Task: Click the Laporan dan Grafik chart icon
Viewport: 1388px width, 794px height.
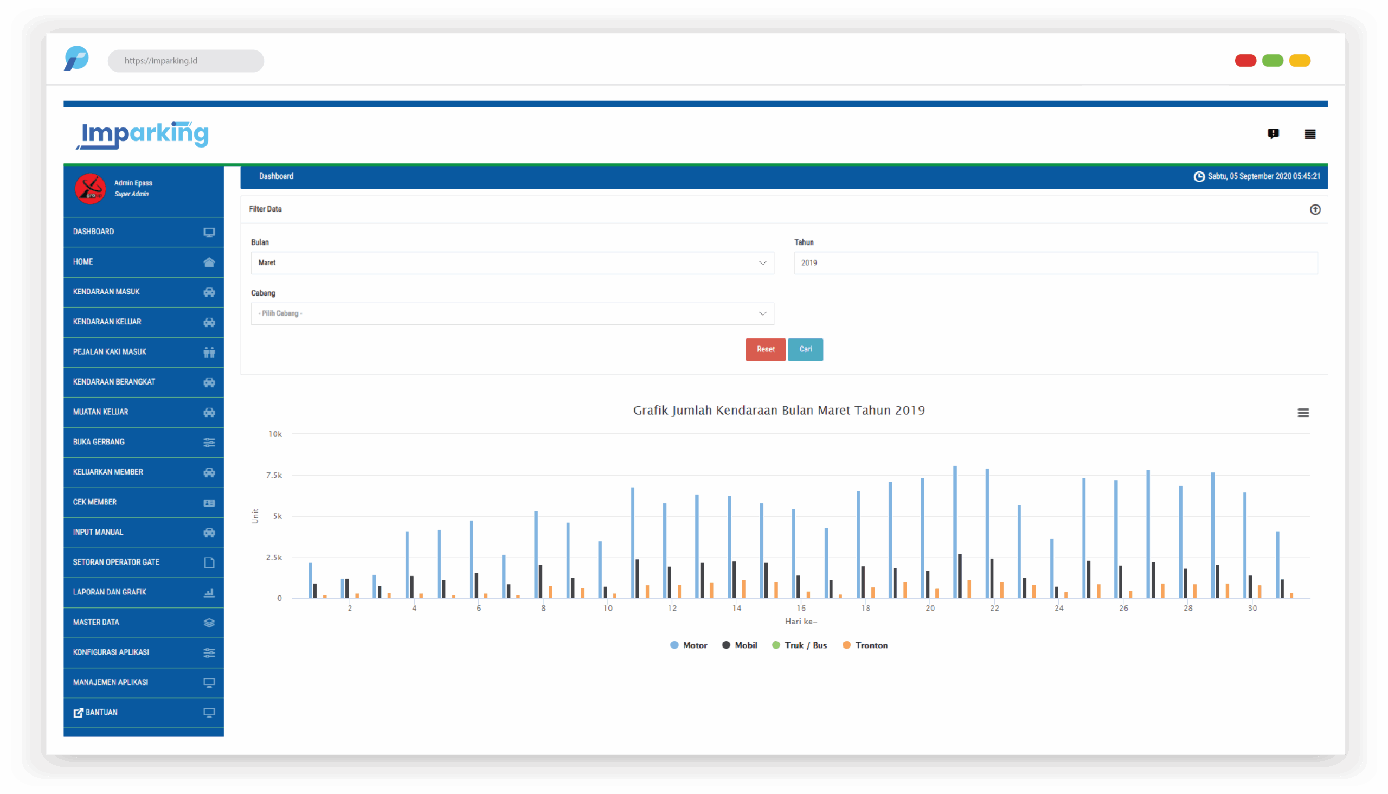Action: tap(209, 593)
